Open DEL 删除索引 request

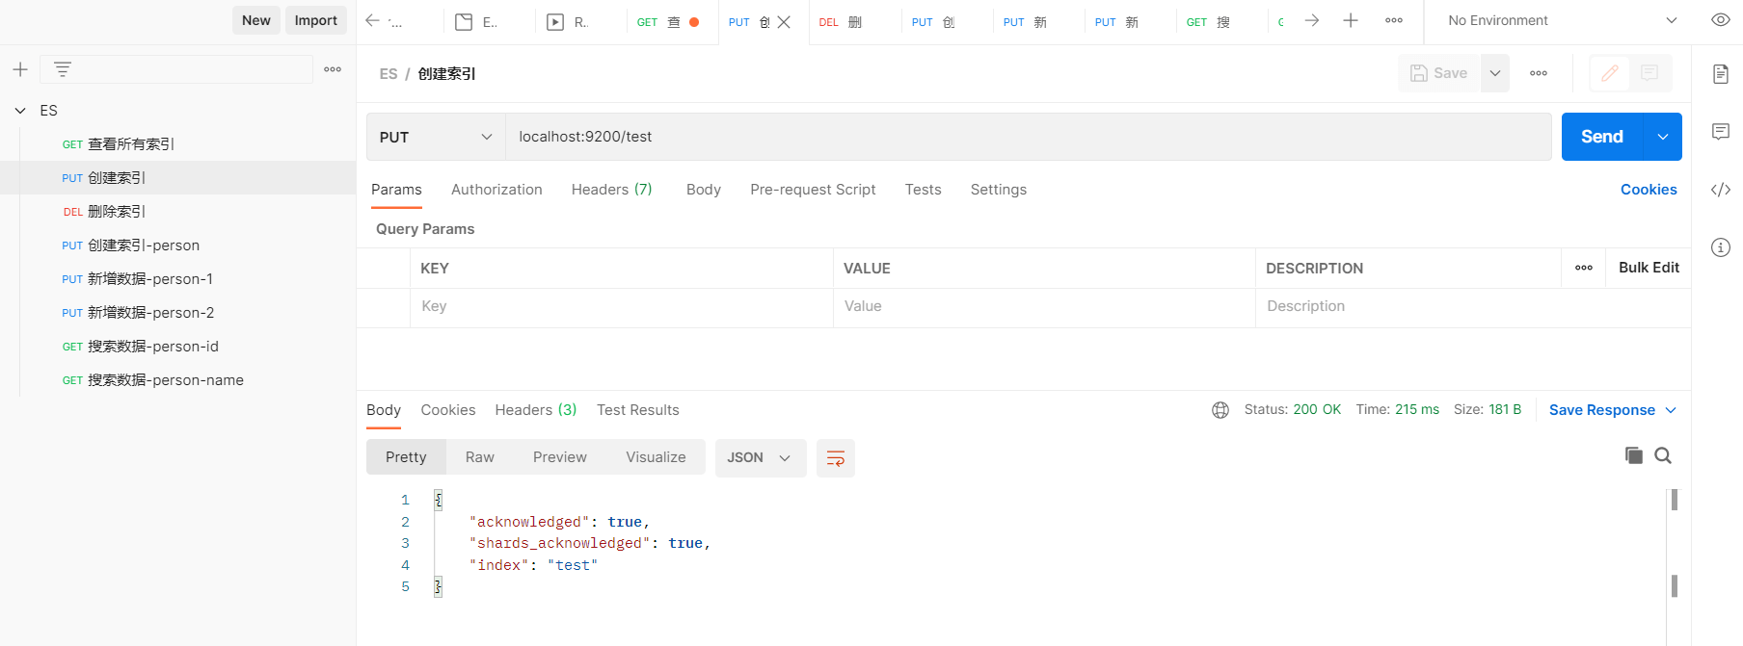click(177, 212)
